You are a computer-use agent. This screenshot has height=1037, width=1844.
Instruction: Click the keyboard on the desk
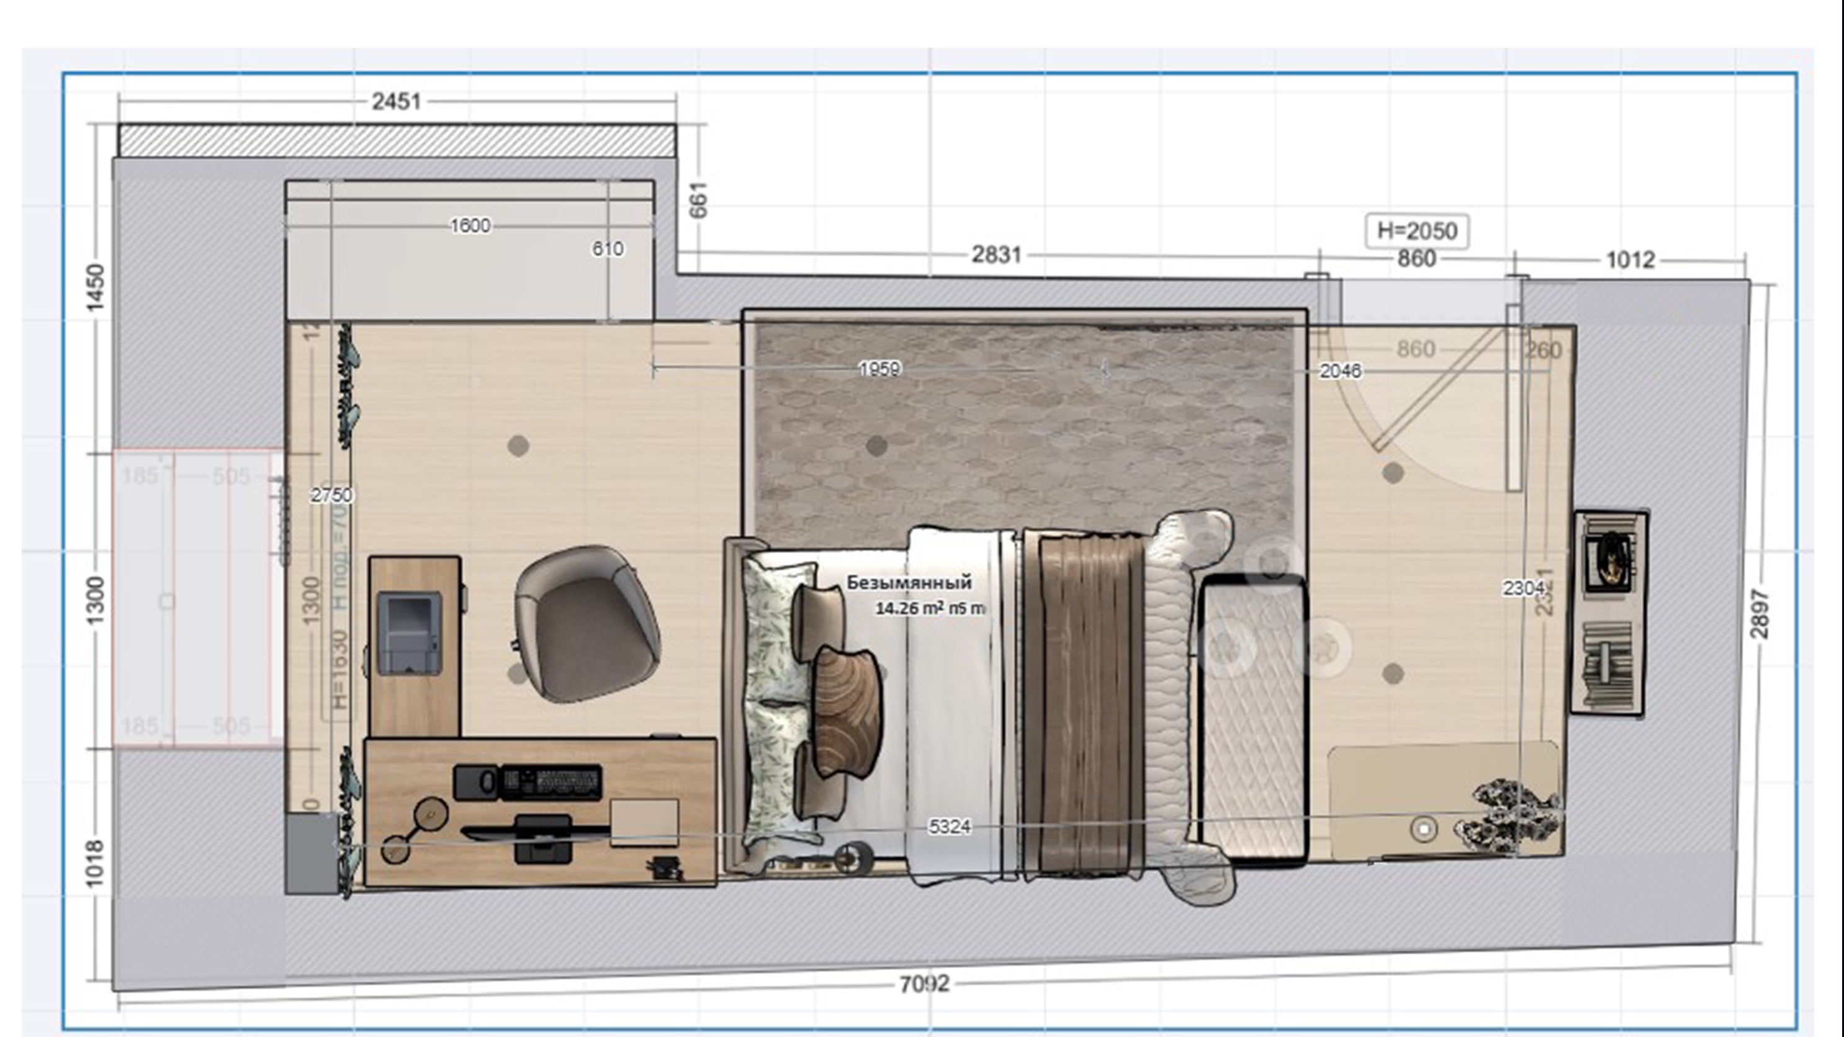pyautogui.click(x=550, y=781)
